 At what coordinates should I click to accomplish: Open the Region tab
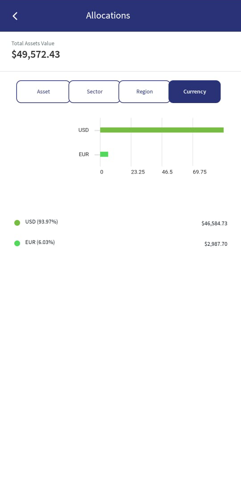[x=145, y=92]
